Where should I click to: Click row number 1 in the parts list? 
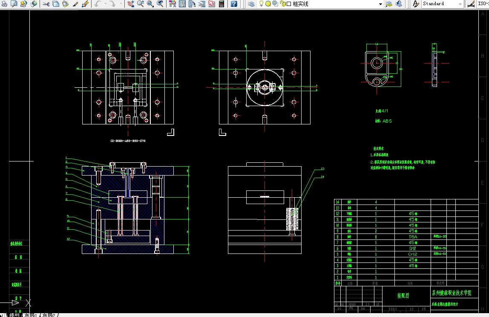[x=337, y=277]
